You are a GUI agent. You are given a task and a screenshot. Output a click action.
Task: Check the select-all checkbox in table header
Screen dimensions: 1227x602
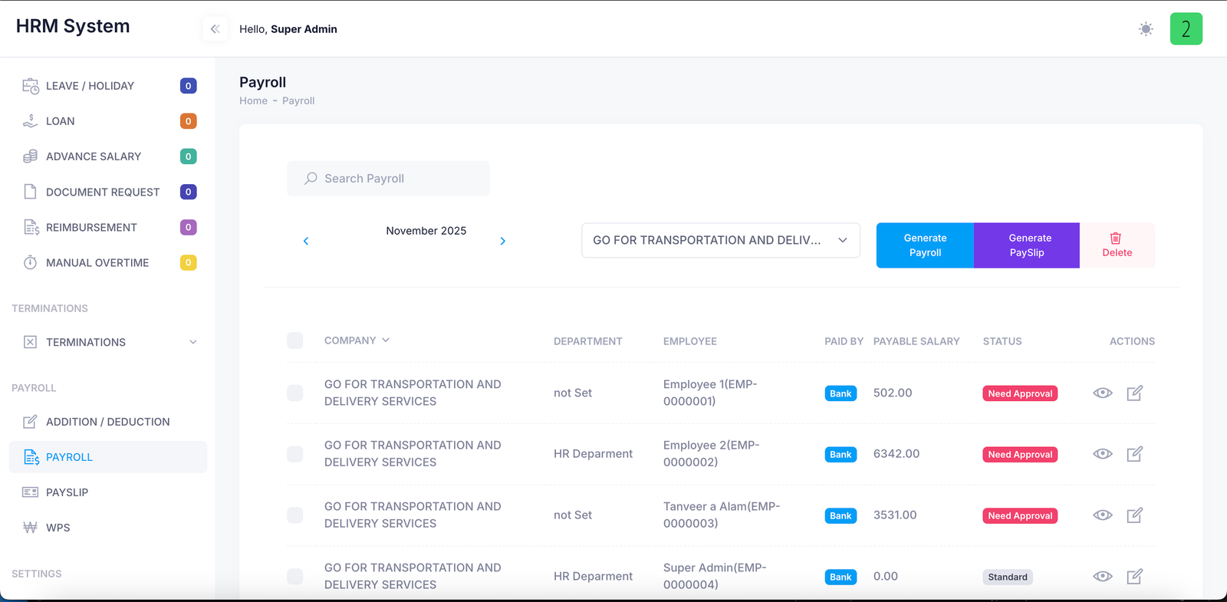[x=295, y=340]
